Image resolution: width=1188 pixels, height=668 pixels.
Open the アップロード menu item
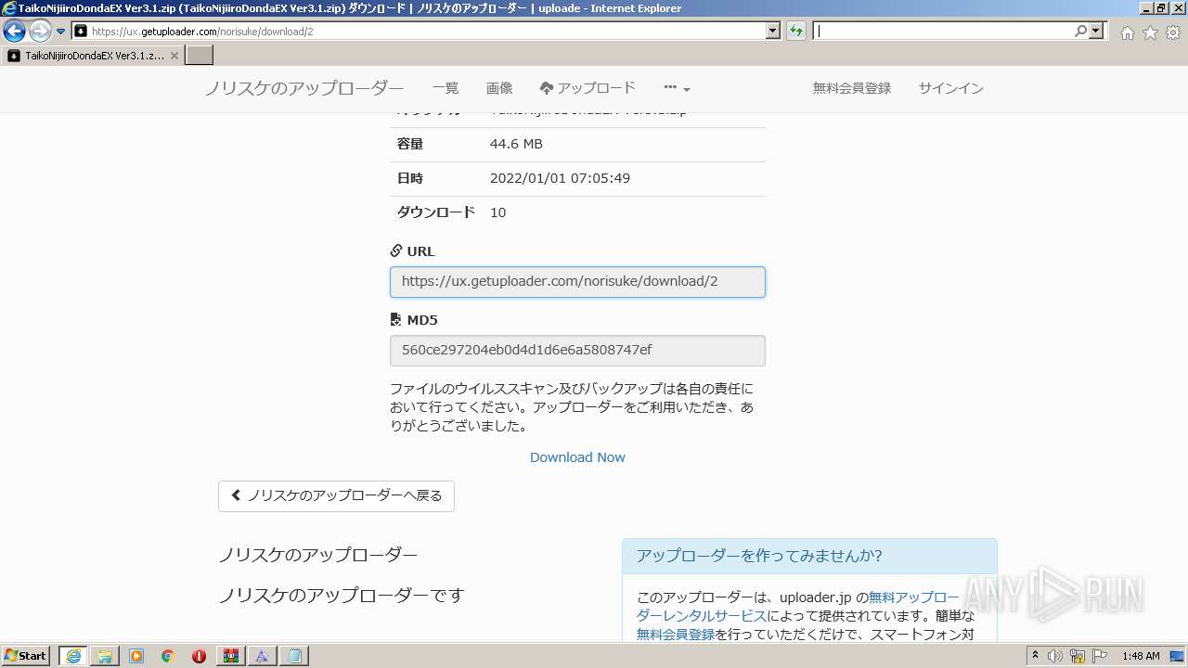(x=588, y=88)
